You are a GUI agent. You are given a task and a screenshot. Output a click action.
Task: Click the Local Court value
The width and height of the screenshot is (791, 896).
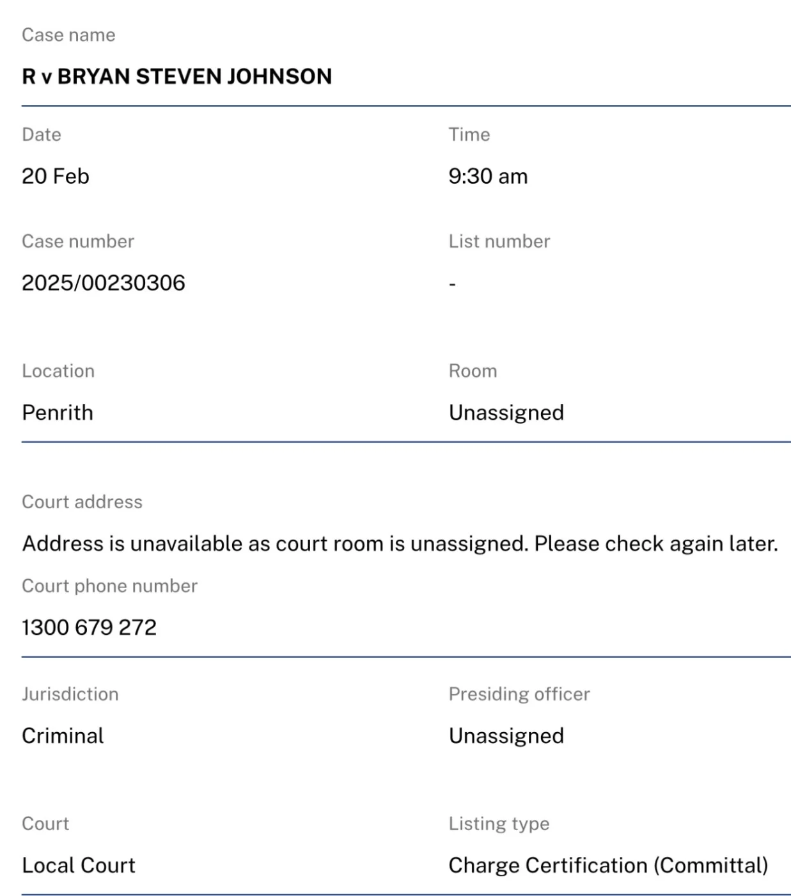[79, 865]
